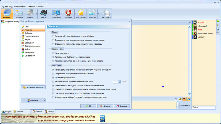Select Интерфейс settings category

click(33, 52)
